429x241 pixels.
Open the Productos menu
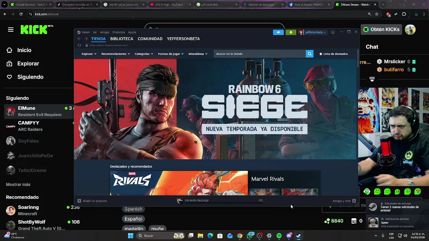(x=119, y=32)
